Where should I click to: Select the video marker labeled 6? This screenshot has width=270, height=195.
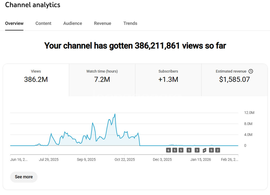pyautogui.click(x=169, y=150)
